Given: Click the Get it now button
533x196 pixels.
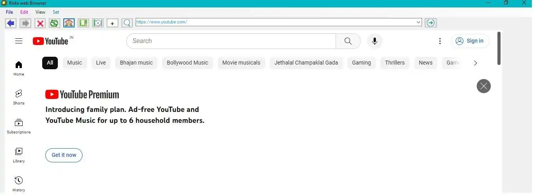Looking at the screenshot, I should [x=64, y=155].
